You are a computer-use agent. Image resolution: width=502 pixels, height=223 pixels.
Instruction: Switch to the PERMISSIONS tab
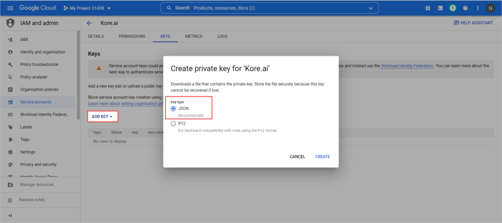(132, 36)
